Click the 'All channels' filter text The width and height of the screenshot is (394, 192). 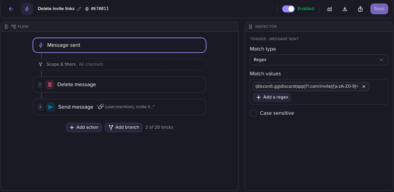(x=91, y=65)
